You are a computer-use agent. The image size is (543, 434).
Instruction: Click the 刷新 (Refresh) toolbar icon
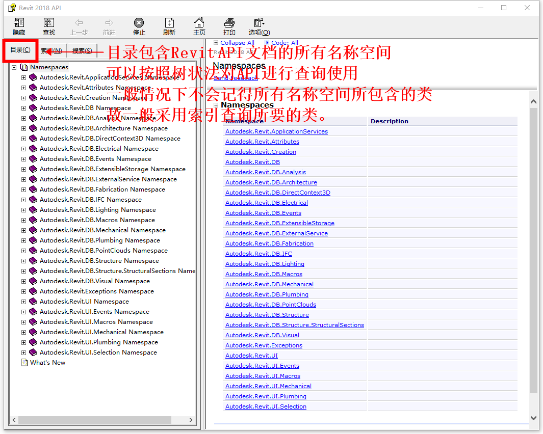pos(169,23)
